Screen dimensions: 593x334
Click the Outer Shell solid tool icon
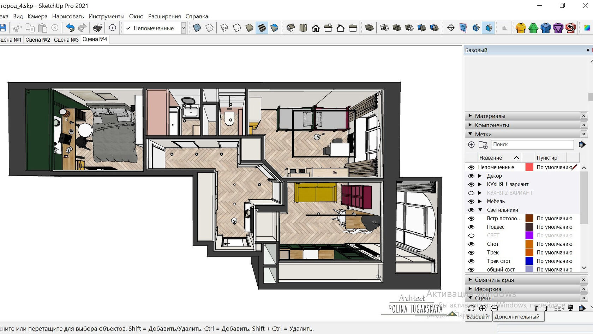[369, 28]
